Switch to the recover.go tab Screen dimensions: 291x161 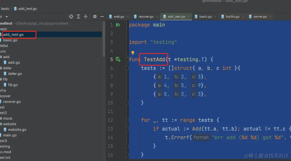146,16
